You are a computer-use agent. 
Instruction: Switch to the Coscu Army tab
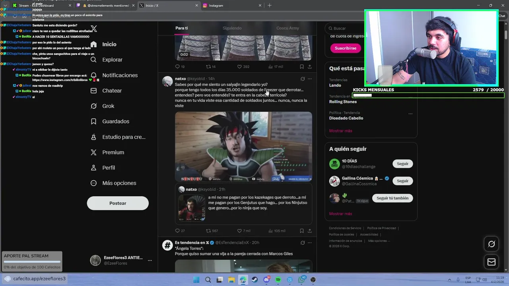click(288, 28)
